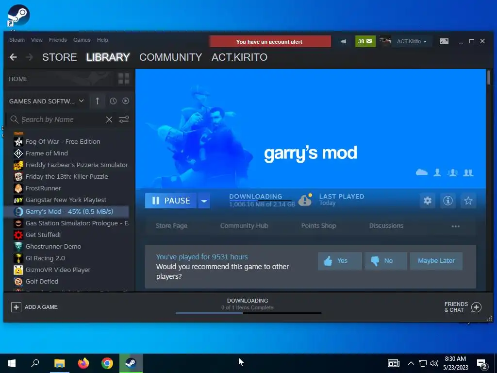Open the Community Hub link

244,225
